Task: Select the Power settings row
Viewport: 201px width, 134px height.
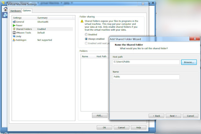Action: tap(43, 26)
